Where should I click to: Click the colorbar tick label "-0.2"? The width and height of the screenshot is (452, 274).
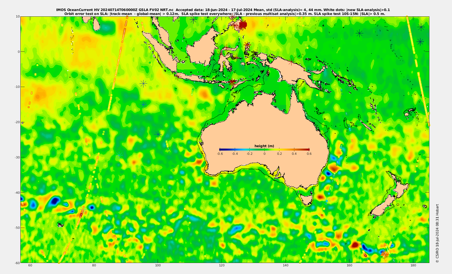tap(249, 154)
